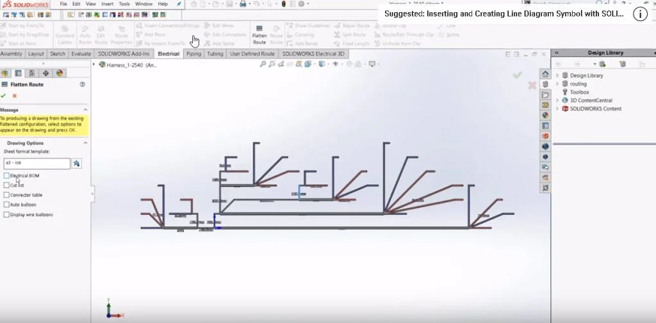
Task: Click the info icon on the suggested video
Action: (x=640, y=14)
